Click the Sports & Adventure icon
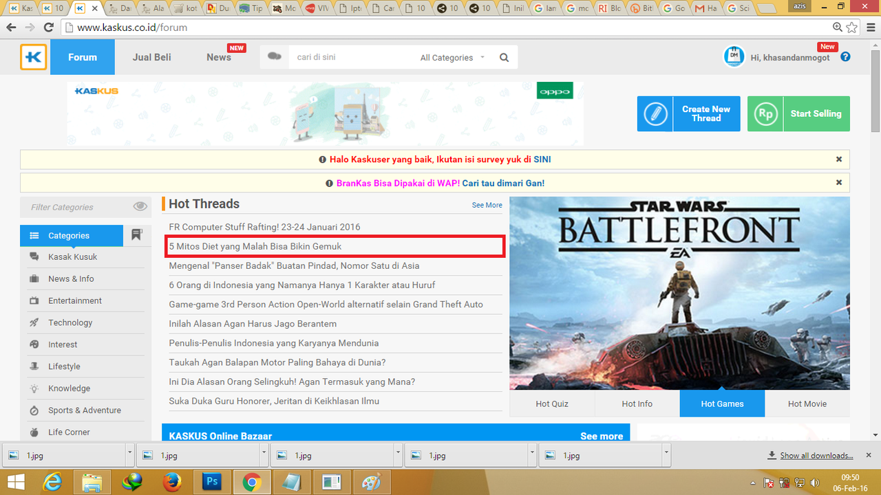The height and width of the screenshot is (495, 881). point(34,410)
